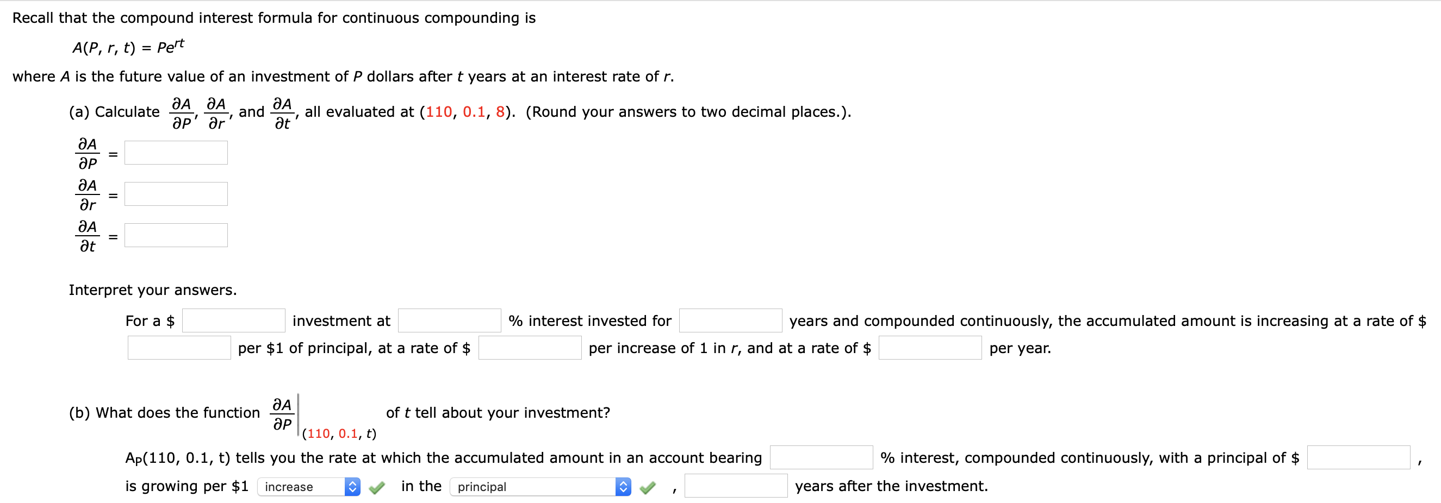
Task: Click the principal dollar amount box in part b
Action: [1359, 457]
